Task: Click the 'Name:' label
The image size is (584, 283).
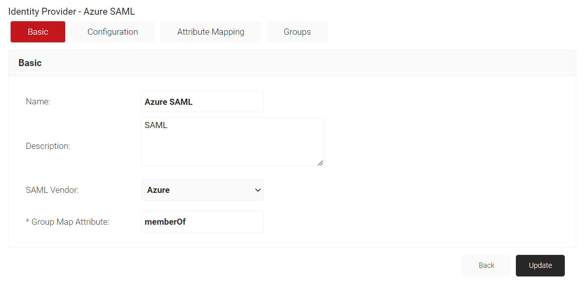Action: 38,102
